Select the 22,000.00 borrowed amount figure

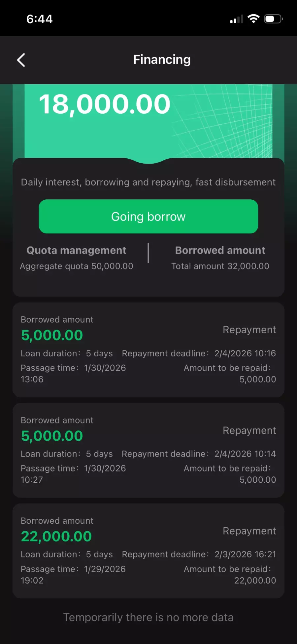tap(56, 536)
